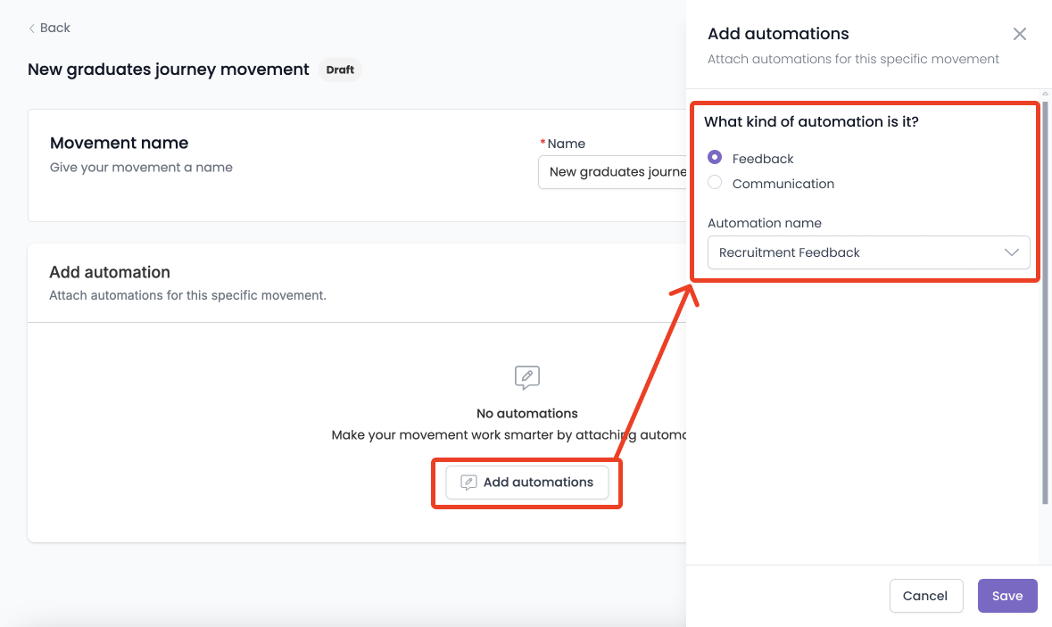
Task: Go back using the Back link
Action: [x=49, y=28]
